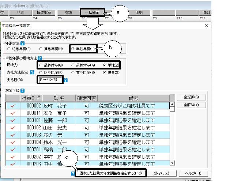Open help for 単独年調の反映方法 section
This screenshot has height=192, width=226.
tap(39, 58)
